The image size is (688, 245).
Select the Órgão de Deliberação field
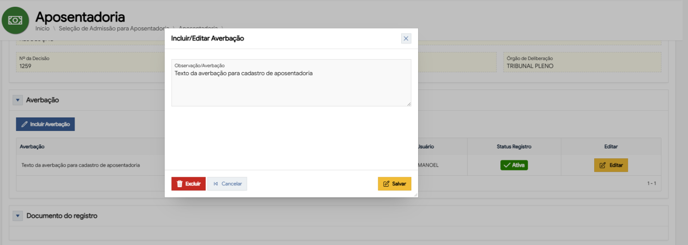click(582, 63)
